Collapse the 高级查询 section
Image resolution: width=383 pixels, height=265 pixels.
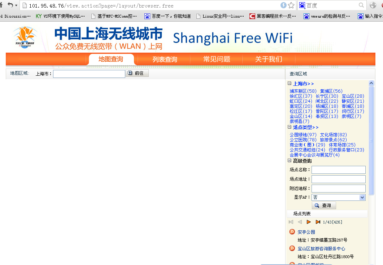point(290,160)
